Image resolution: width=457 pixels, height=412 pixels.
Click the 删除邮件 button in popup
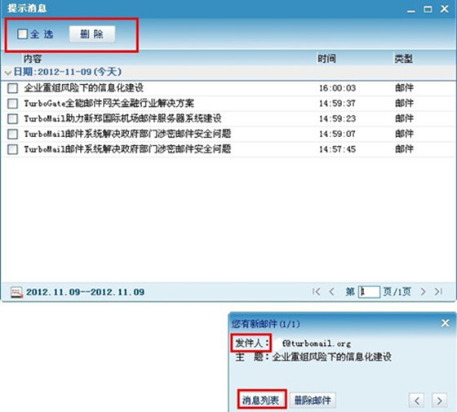click(x=313, y=400)
